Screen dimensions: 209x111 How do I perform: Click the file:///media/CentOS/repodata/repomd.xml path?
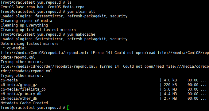(45, 53)
